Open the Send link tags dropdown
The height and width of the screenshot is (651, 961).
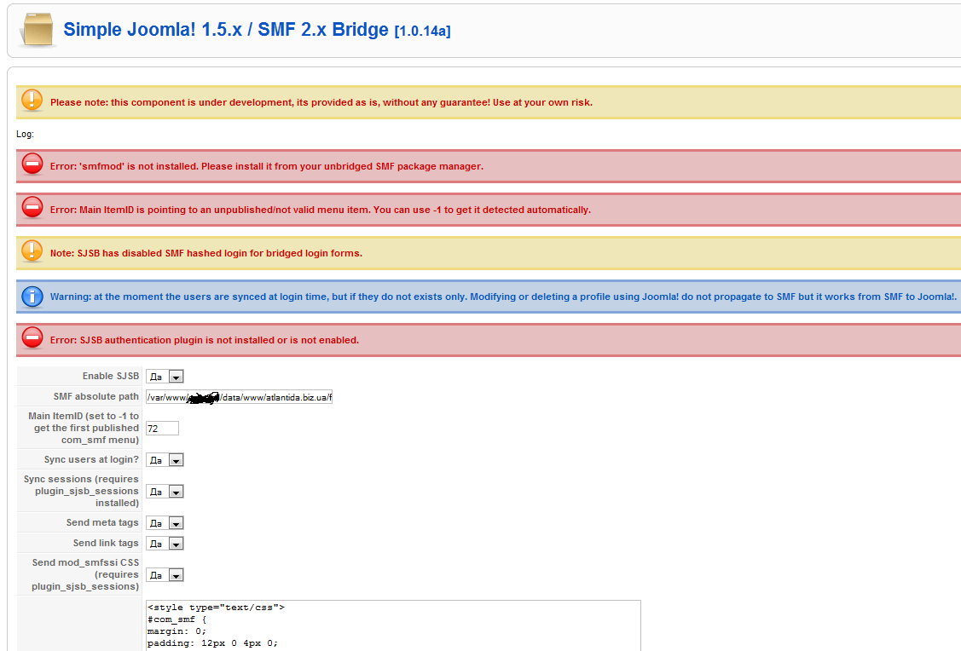coord(165,544)
